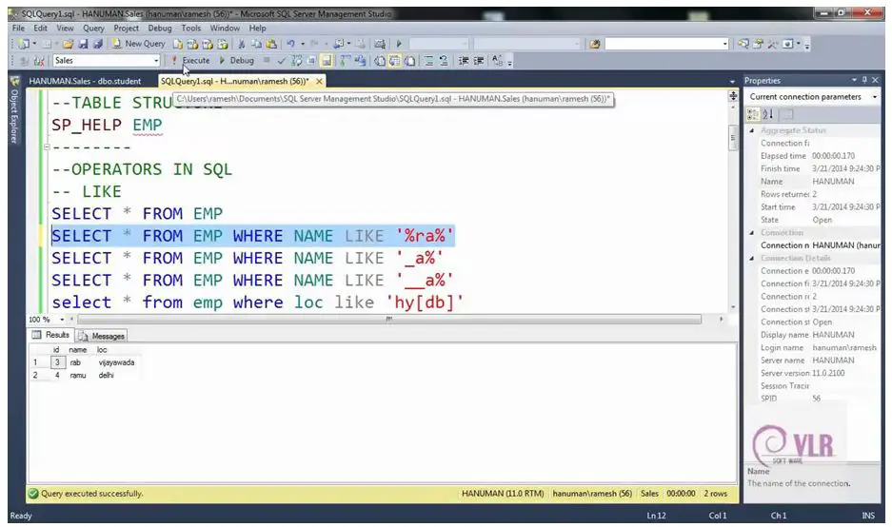Screen dimensions: 892x527
Task: Toggle Alphabetical sort in Properties panel
Action: click(768, 114)
